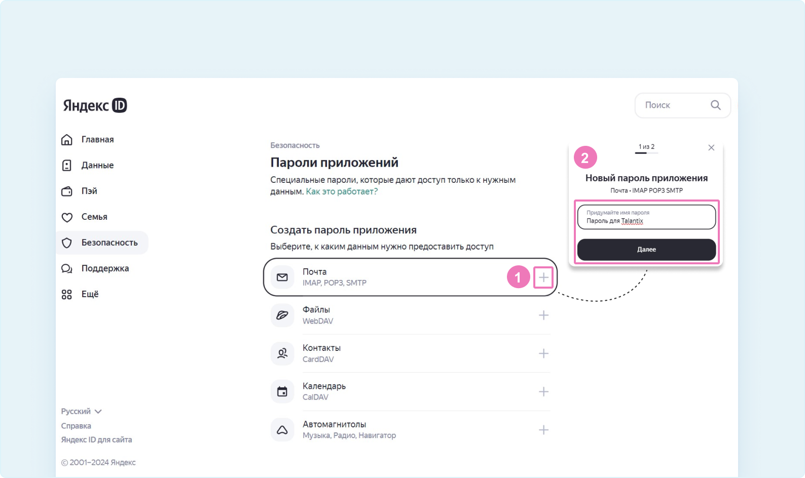Add an app password for Автомагнитолы
805x478 pixels.
click(543, 430)
